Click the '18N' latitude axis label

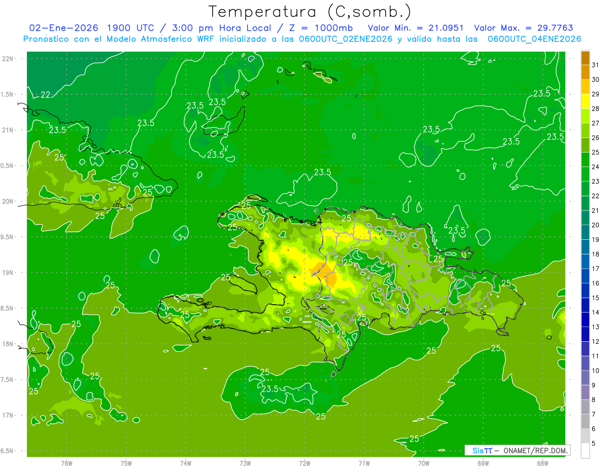click(x=8, y=344)
